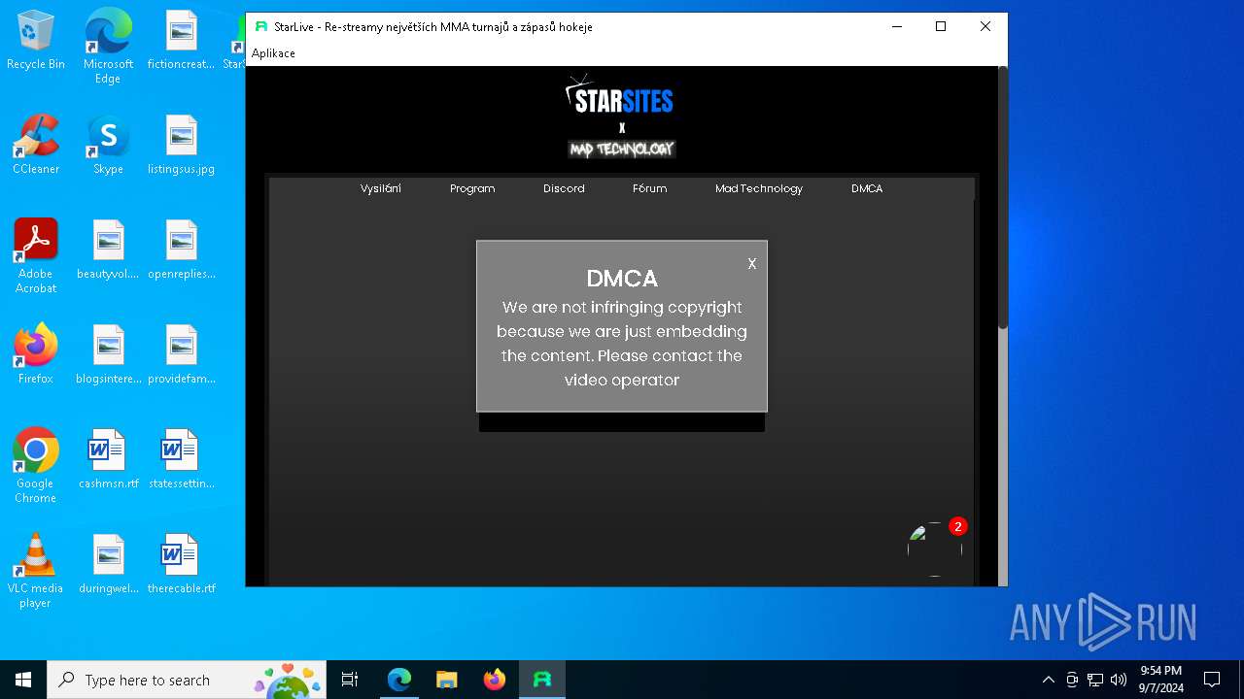Minimize the StarLive window
The image size is (1244, 699).
pyautogui.click(x=897, y=27)
